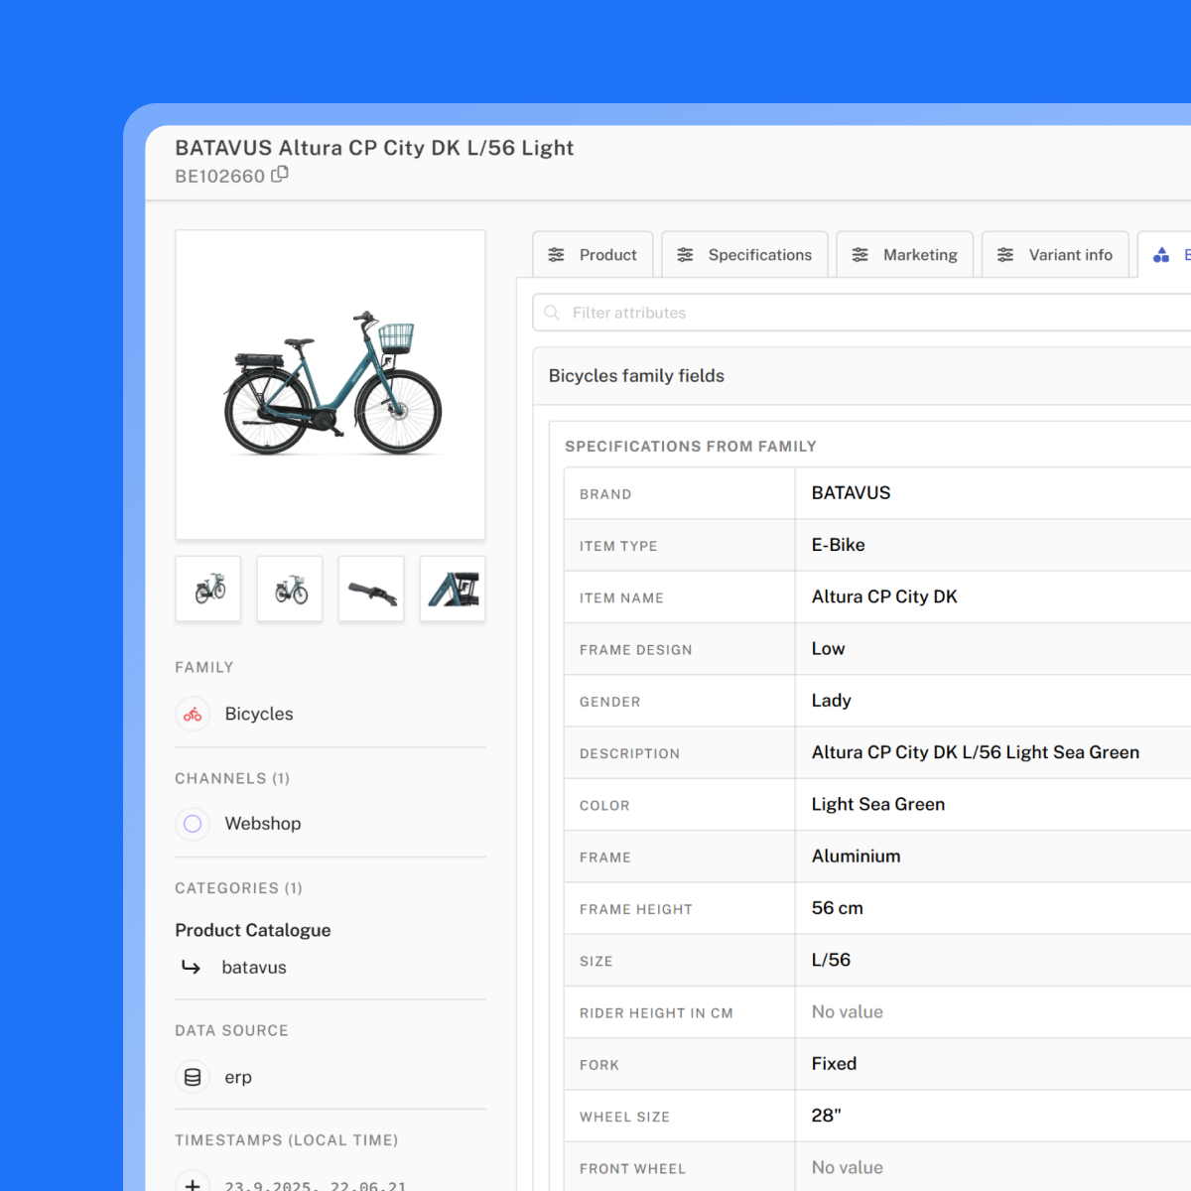This screenshot has width=1191, height=1191.
Task: Copy the BE102660 product code icon
Action: click(280, 175)
